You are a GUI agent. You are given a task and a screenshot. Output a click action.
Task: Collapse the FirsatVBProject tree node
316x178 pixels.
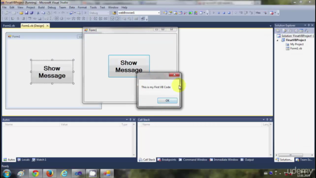click(277, 40)
